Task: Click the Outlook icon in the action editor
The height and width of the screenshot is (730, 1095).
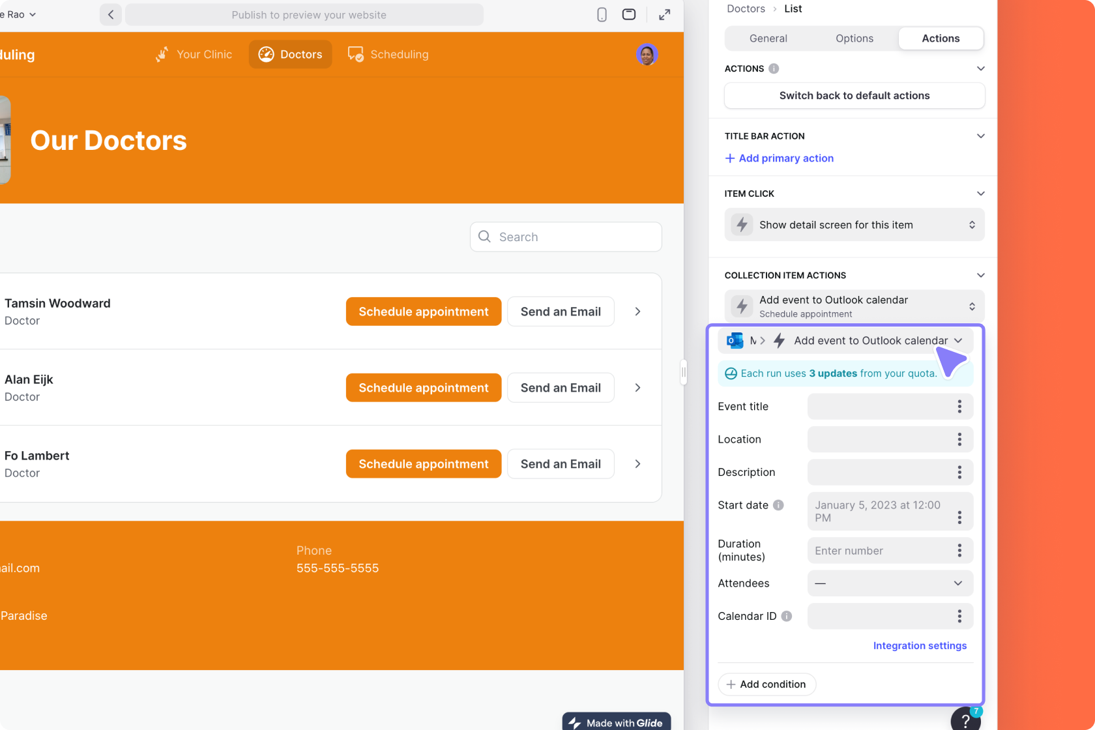Action: 734,340
